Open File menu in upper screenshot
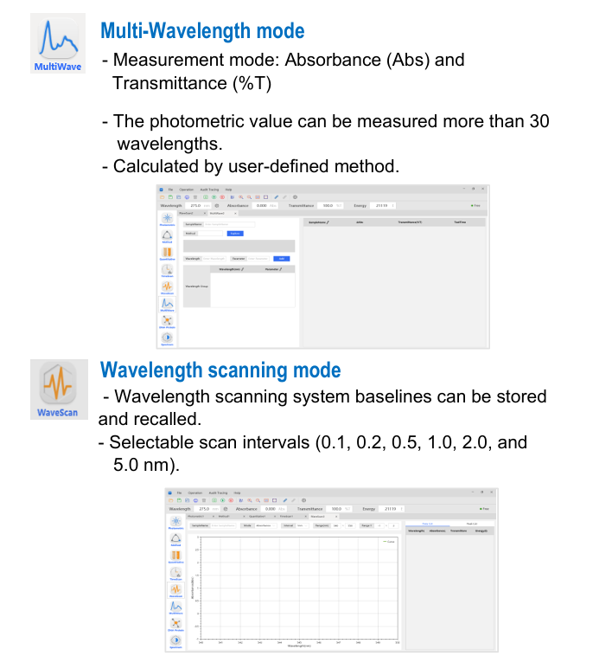This screenshot has height=663, width=612. 169,189
